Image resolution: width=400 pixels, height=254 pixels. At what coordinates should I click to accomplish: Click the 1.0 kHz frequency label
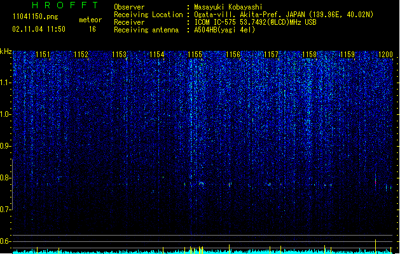(5, 114)
